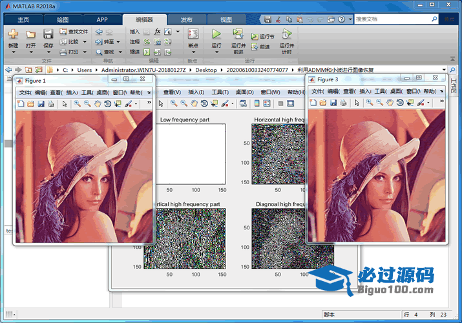The width and height of the screenshot is (462, 323).
Task: Click the open folder icon in Figure 3
Action: (323, 103)
